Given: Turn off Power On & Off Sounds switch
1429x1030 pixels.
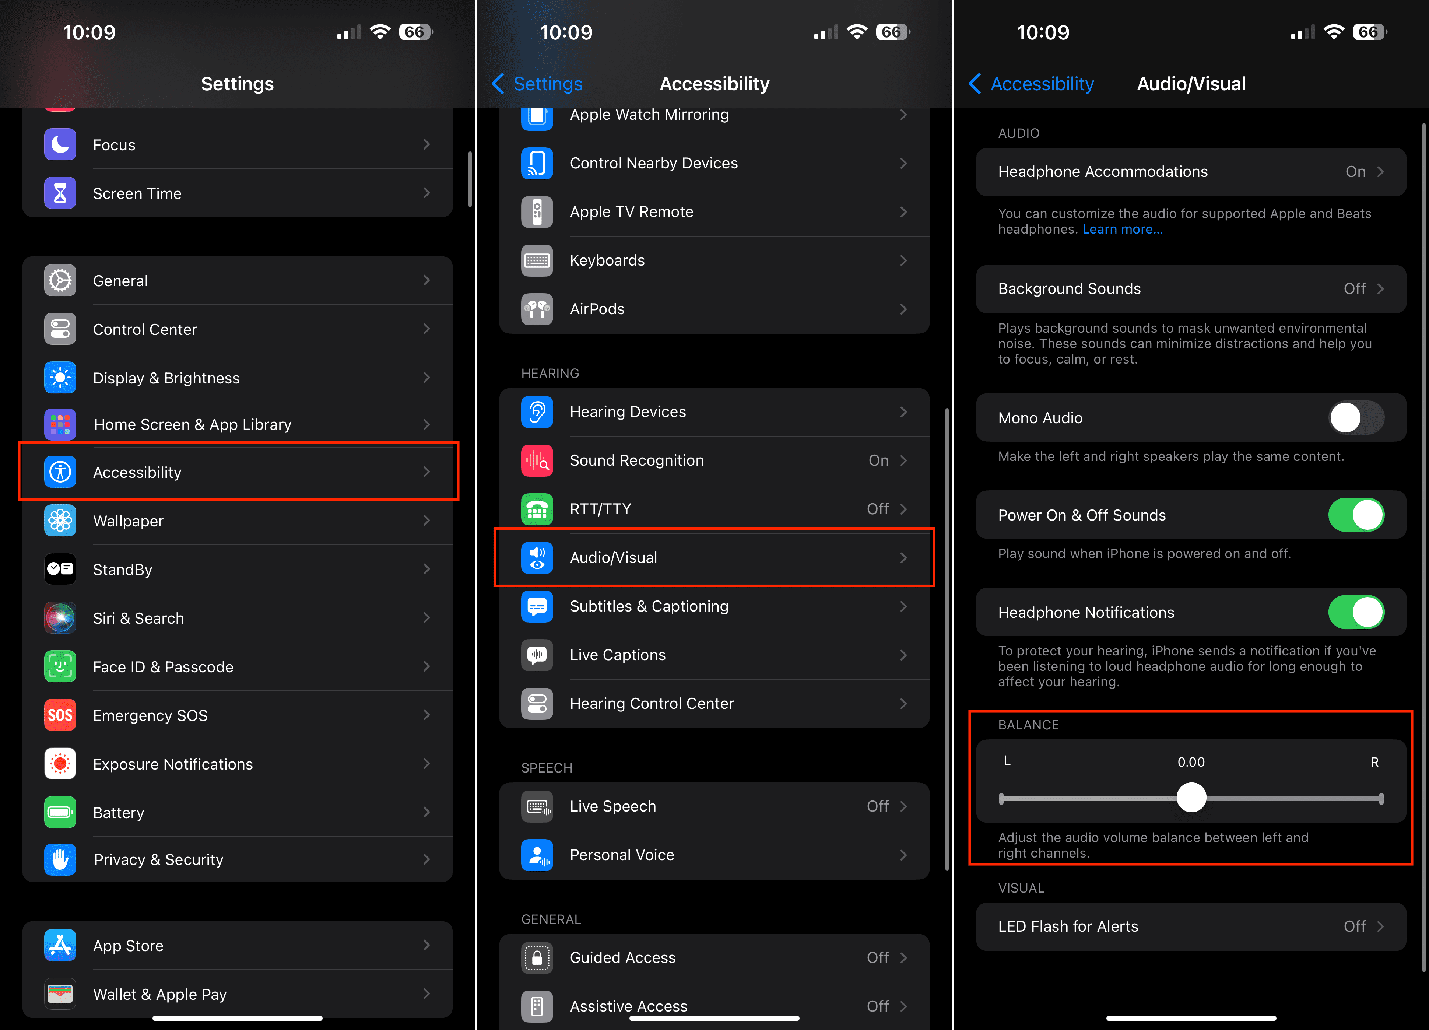Looking at the screenshot, I should pos(1356,515).
